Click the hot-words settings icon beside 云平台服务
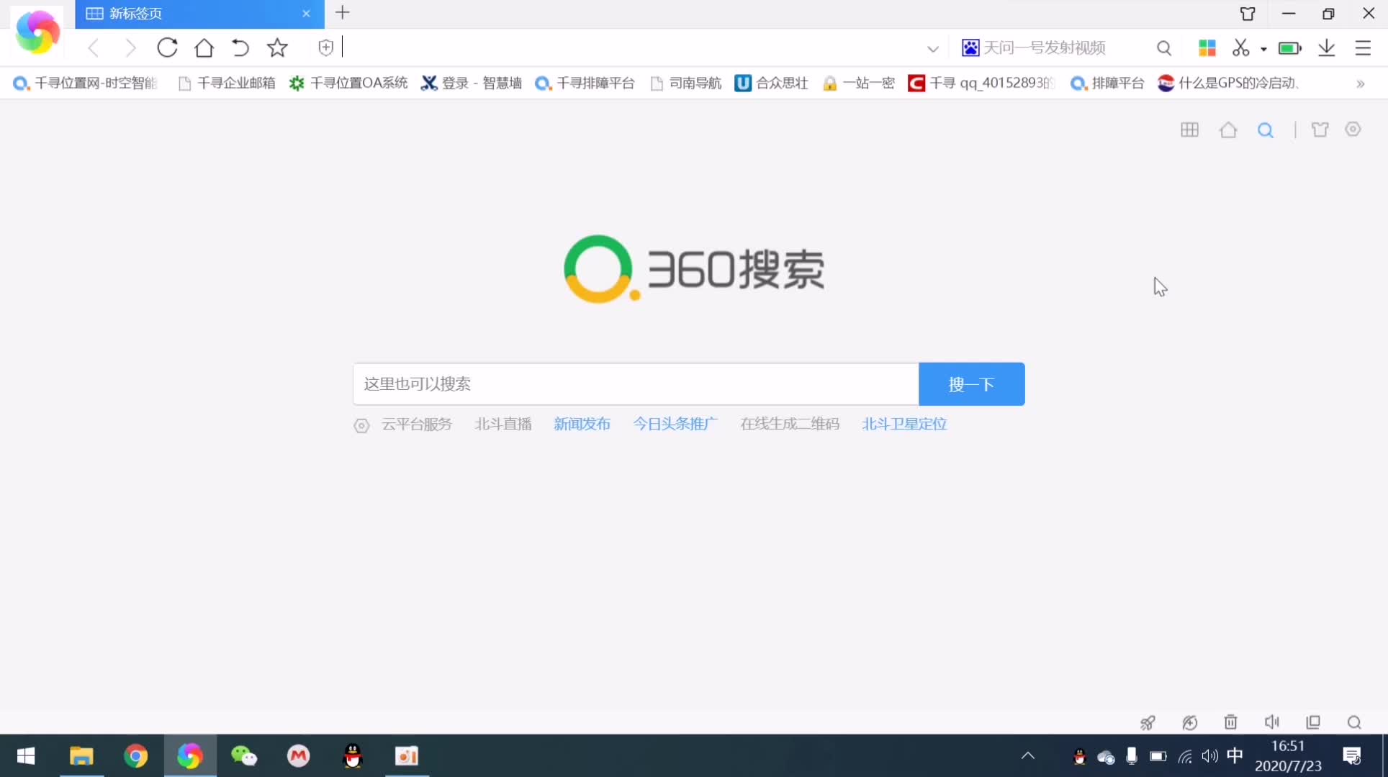Screen dimensions: 1388x777 point(361,426)
